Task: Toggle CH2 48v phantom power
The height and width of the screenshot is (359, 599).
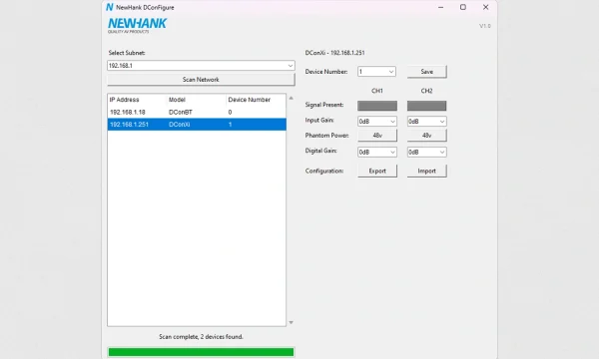Action: (426, 136)
